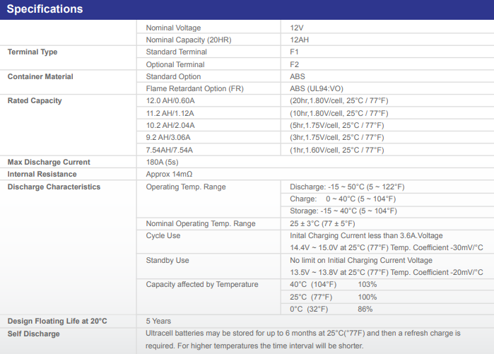Click the Cycle Use label
Viewport: 494px width, 354px height.
point(163,235)
